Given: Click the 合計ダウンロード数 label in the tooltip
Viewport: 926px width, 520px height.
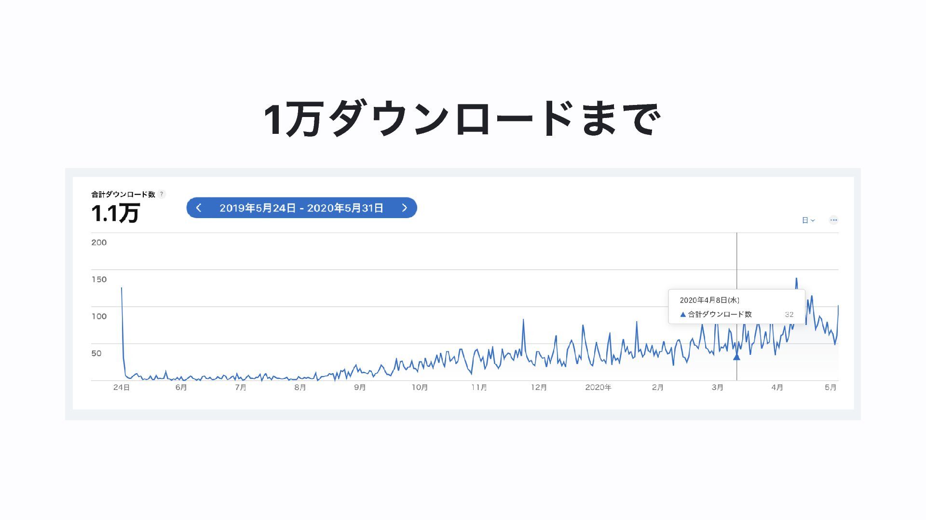Looking at the screenshot, I should (720, 314).
